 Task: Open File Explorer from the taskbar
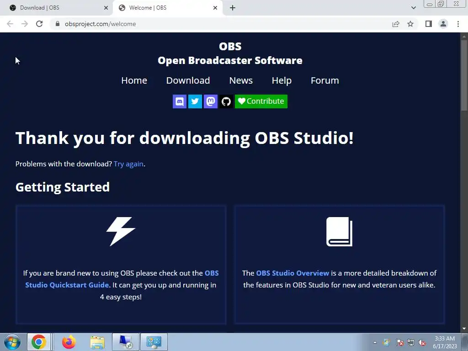tap(97, 342)
